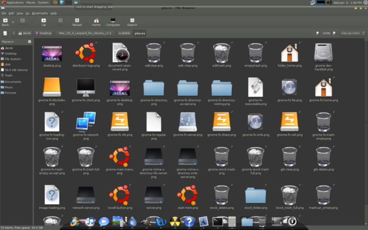
Task: Close the Places side pane
Action: (x=29, y=42)
